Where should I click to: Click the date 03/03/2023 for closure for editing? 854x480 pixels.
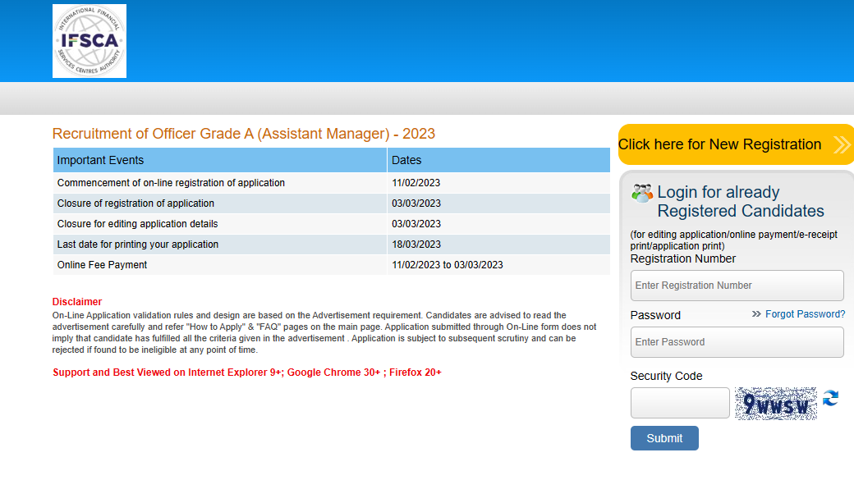tap(416, 224)
